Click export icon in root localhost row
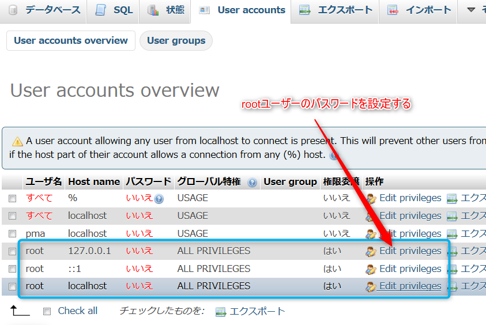 click(x=452, y=287)
